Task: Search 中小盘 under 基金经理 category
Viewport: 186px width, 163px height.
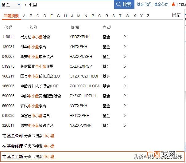Action: (28, 146)
